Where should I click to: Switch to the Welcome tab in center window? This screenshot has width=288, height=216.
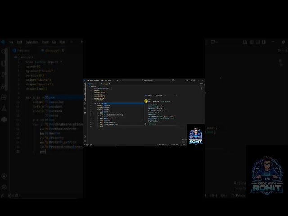point(92,84)
